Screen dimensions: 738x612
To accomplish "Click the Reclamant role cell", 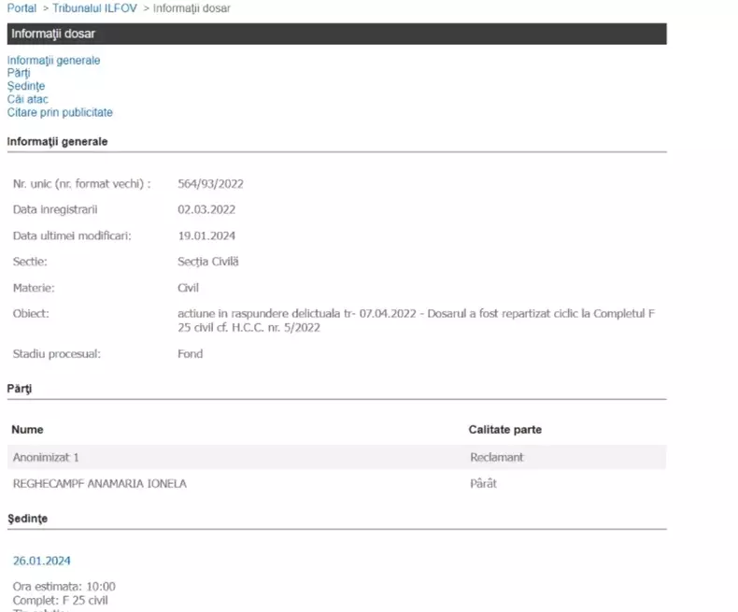I will point(497,457).
